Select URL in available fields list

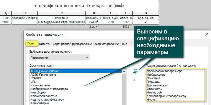pyautogui.click(x=76, y=82)
